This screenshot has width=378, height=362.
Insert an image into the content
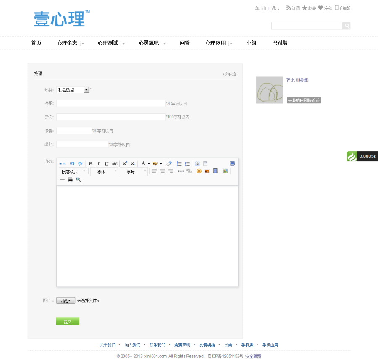pyautogui.click(x=208, y=171)
